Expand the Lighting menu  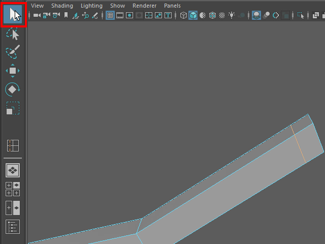[x=91, y=6]
